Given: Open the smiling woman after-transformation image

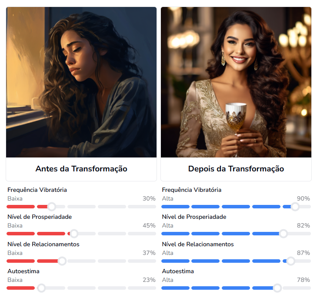Looking at the screenshot, I should tap(236, 82).
